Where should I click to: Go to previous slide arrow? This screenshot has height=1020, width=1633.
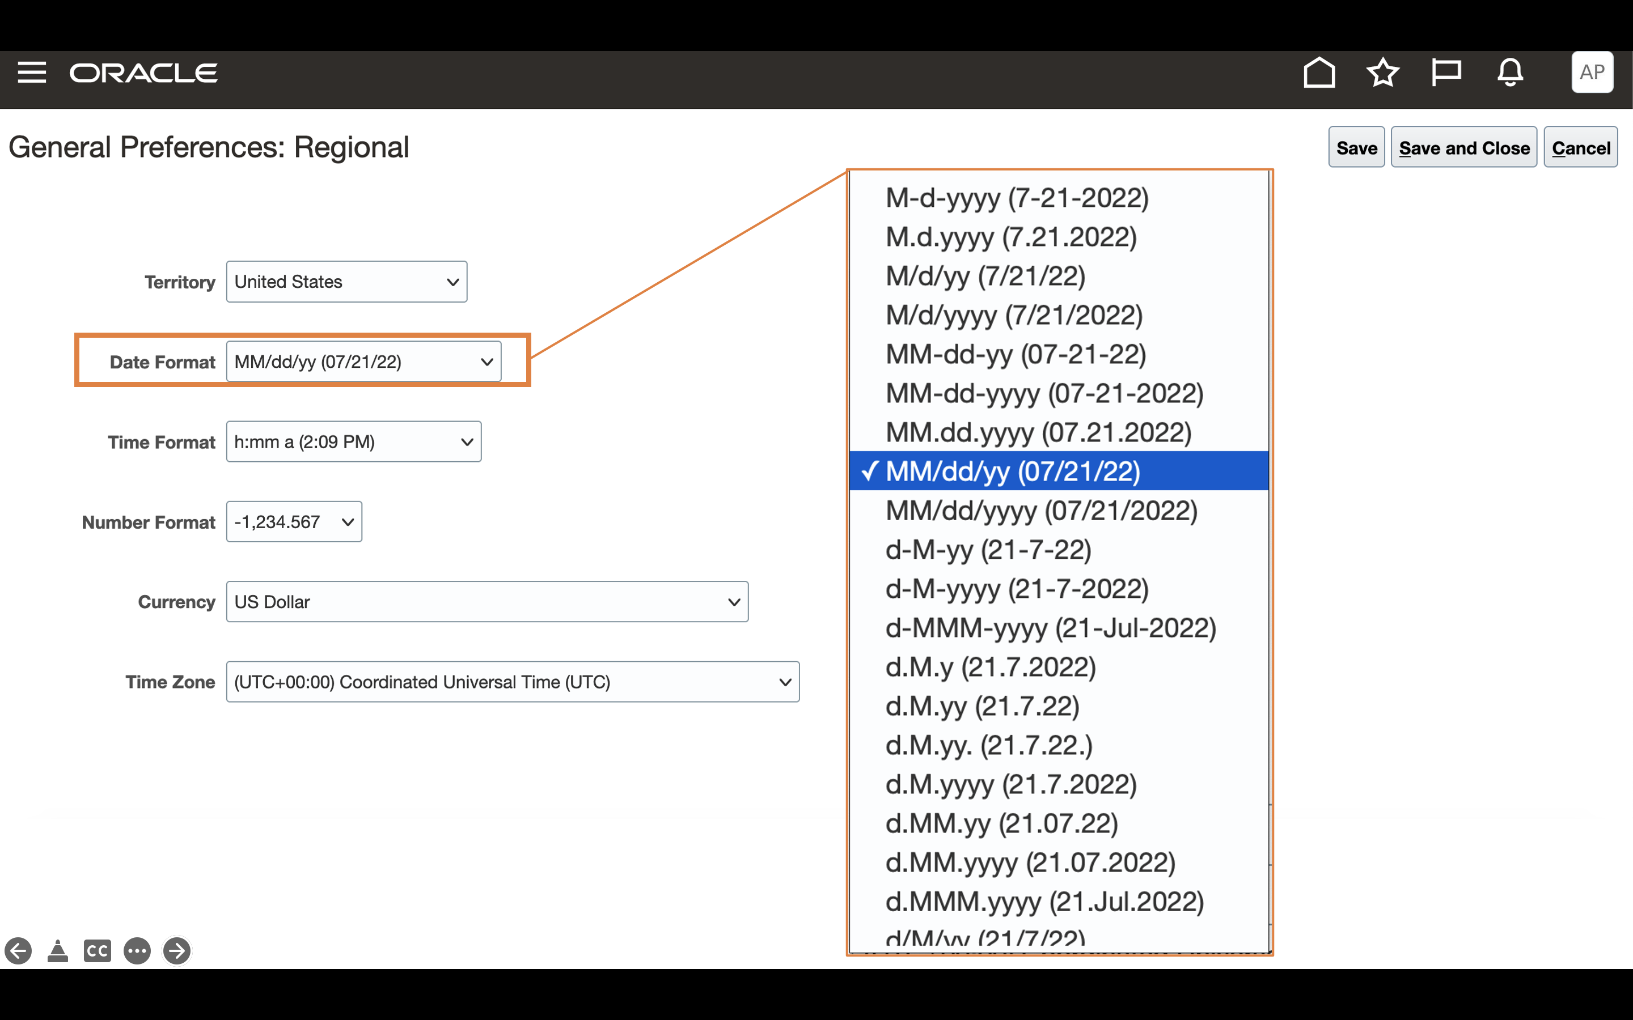pos(18,950)
